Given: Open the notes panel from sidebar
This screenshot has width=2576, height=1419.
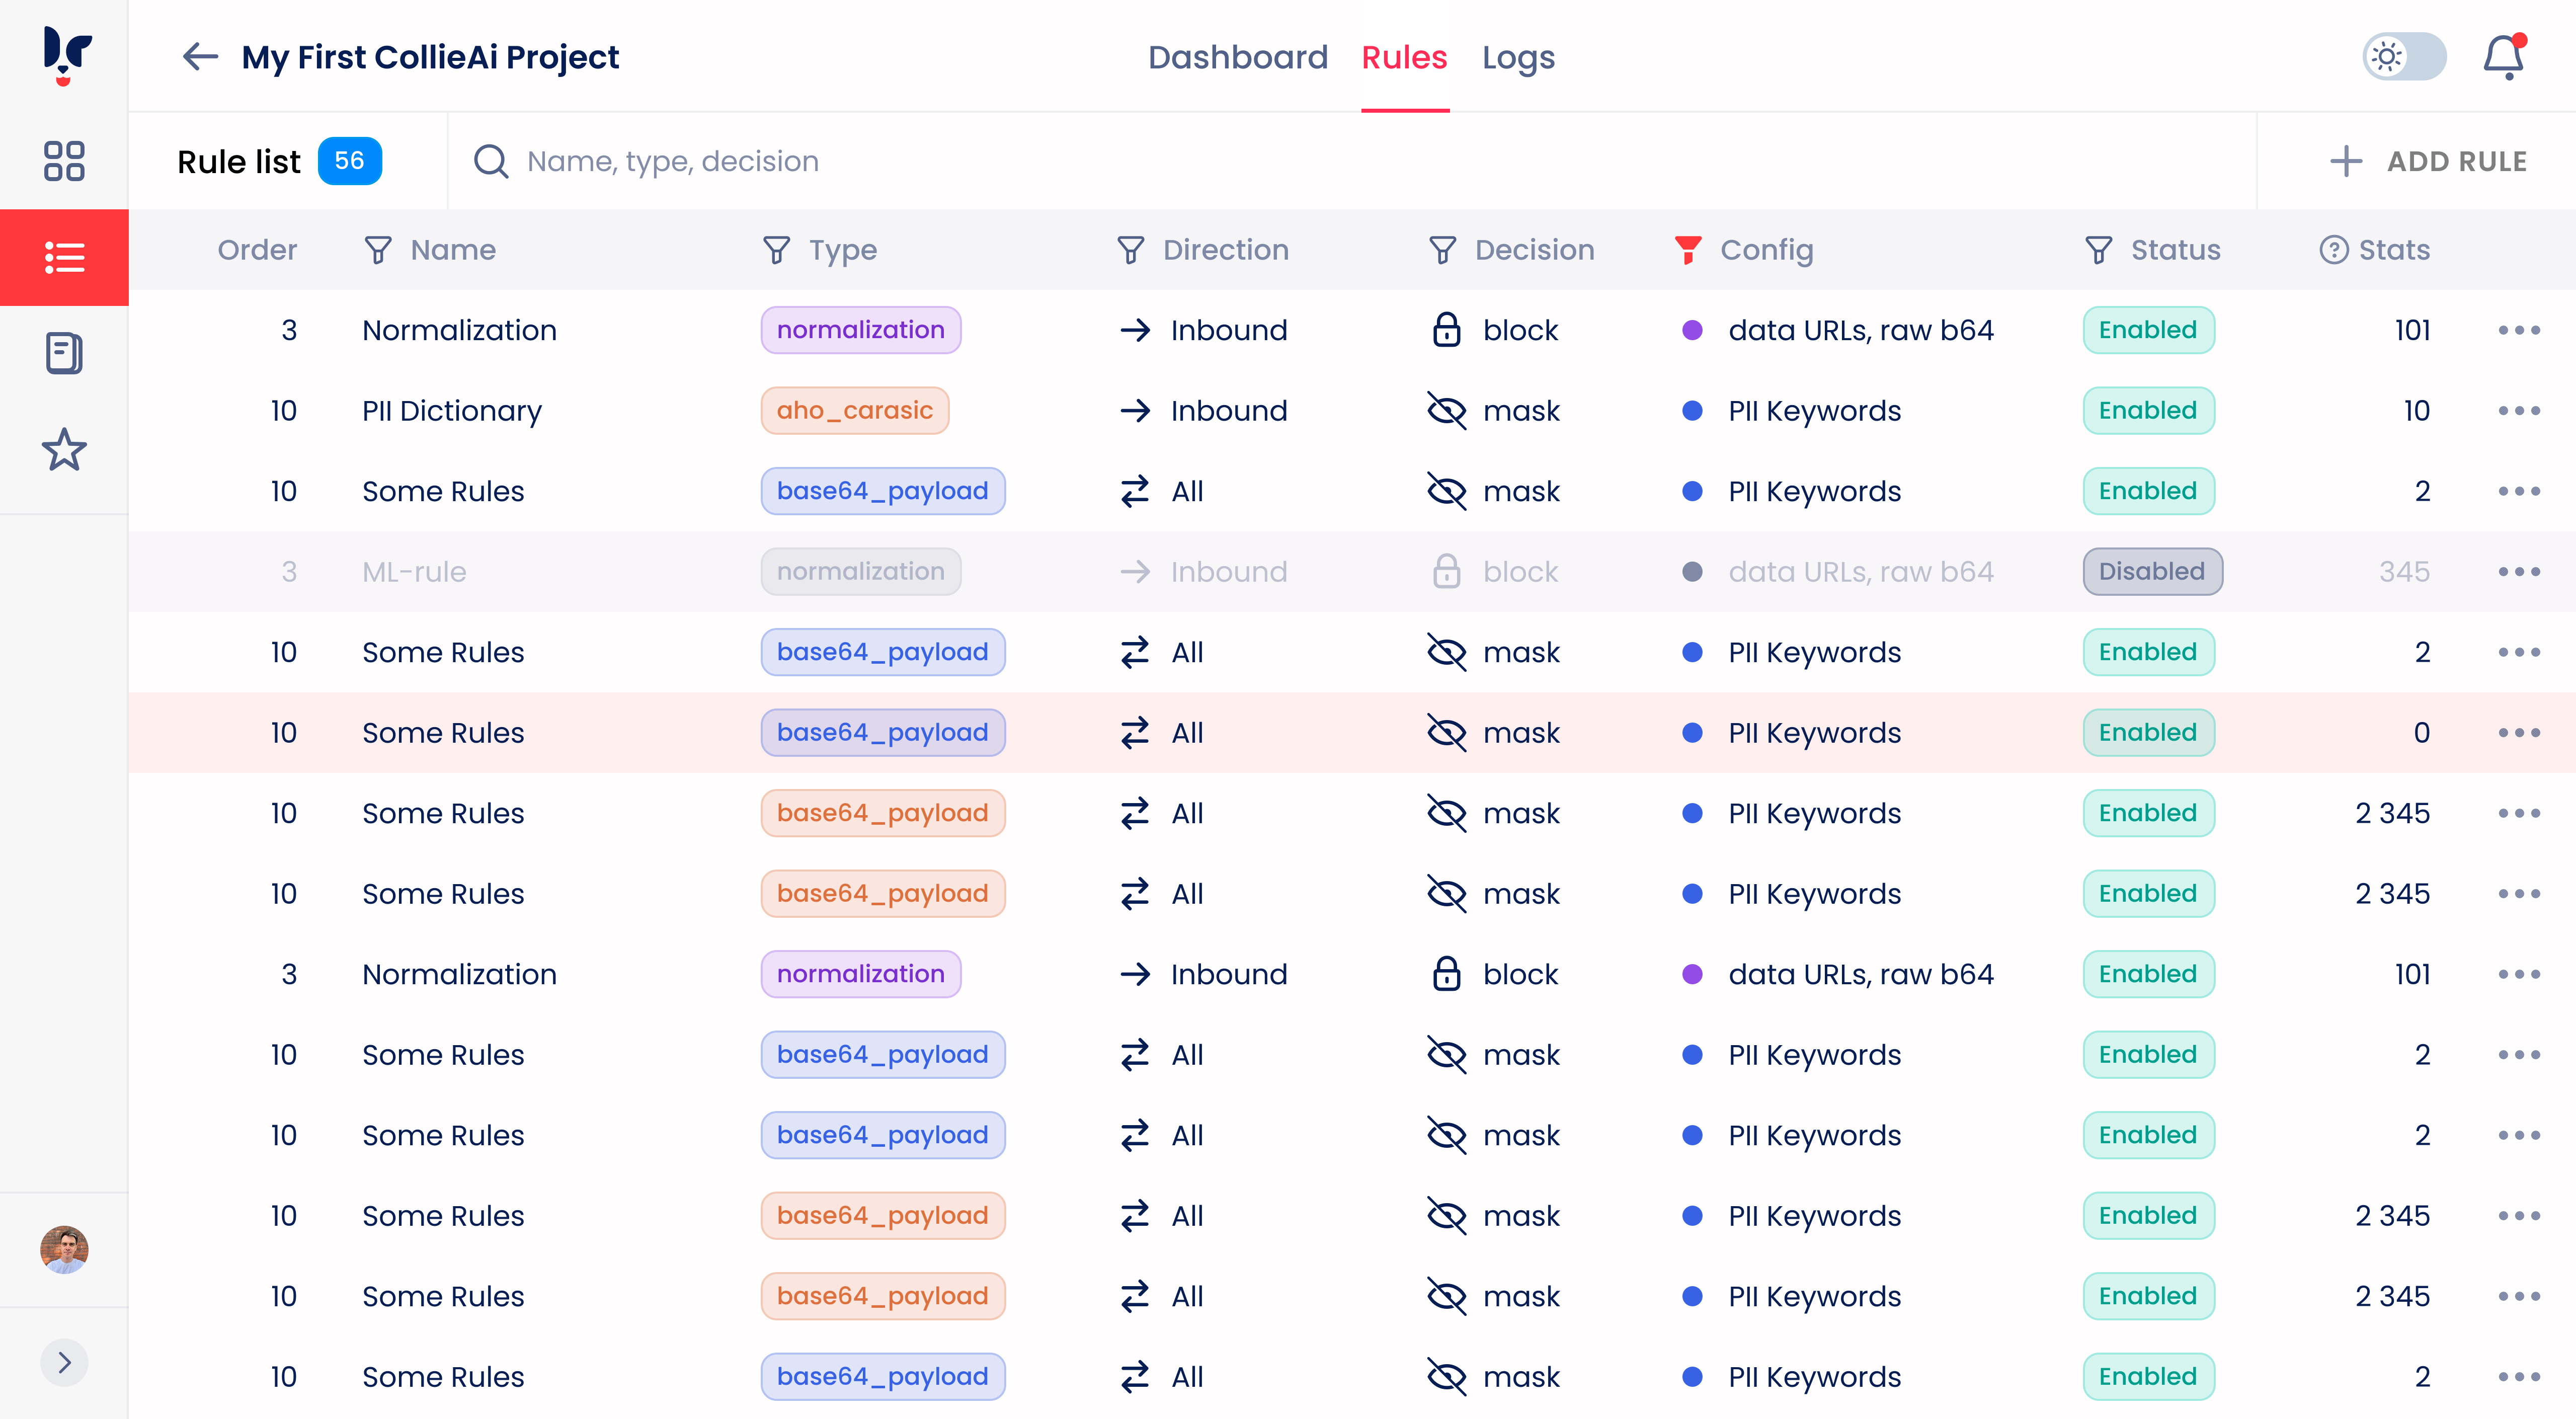Looking at the screenshot, I should [63, 352].
